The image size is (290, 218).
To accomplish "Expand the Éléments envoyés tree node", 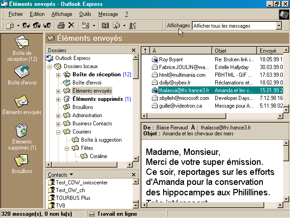I will click(58, 91).
